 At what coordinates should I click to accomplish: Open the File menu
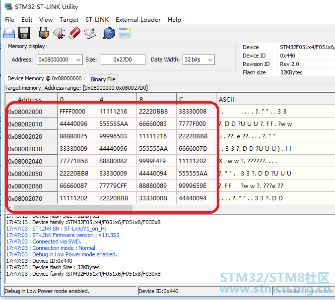(x=9, y=20)
